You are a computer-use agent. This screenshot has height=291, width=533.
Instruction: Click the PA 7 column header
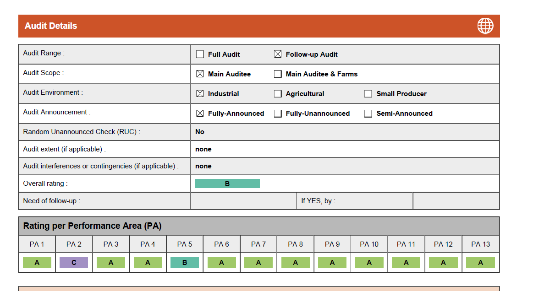tap(258, 244)
